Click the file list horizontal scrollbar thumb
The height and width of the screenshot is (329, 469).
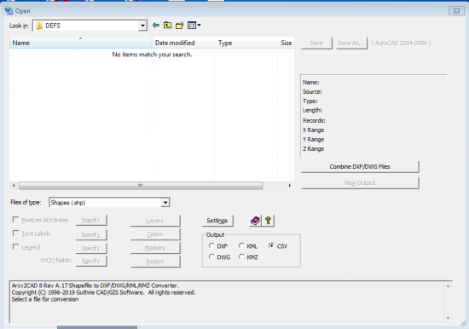141,186
